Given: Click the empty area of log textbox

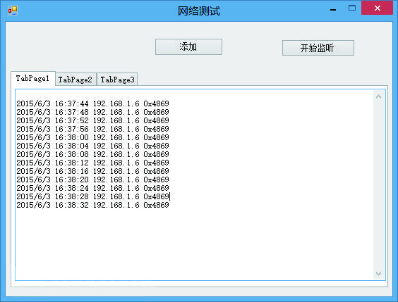Looking at the screenshot, I should [x=194, y=243].
